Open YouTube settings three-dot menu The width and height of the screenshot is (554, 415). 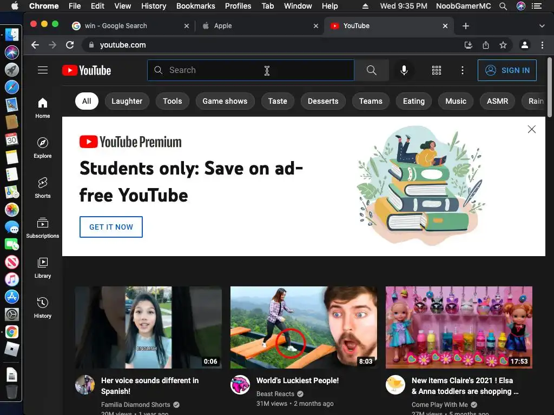(462, 70)
